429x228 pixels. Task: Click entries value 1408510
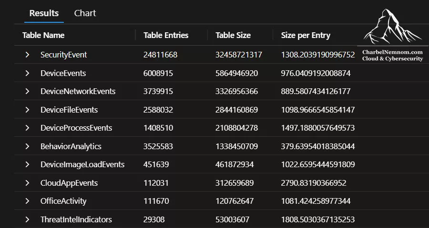[x=158, y=128]
